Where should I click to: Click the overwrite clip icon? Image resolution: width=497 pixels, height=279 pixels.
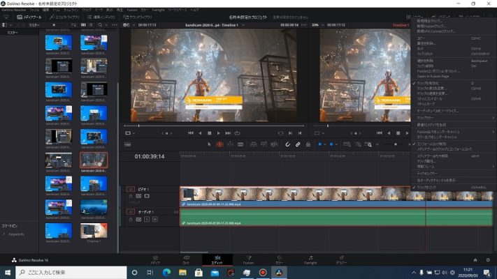click(x=264, y=144)
